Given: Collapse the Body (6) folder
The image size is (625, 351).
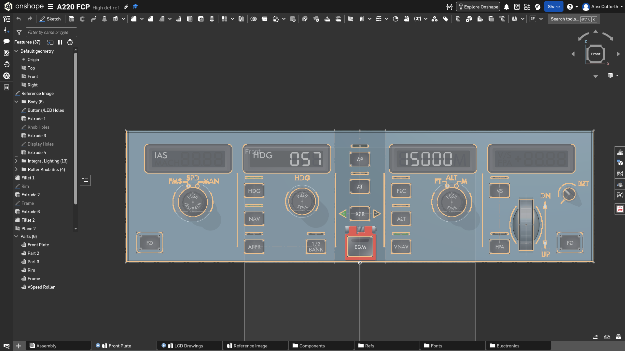Looking at the screenshot, I should [17, 102].
